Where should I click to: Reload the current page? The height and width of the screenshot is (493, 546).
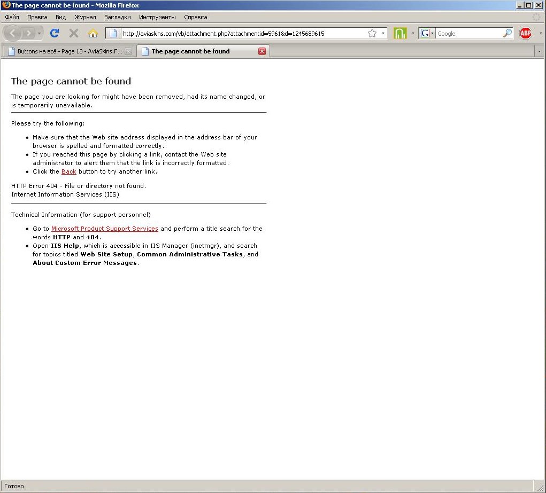click(x=55, y=34)
